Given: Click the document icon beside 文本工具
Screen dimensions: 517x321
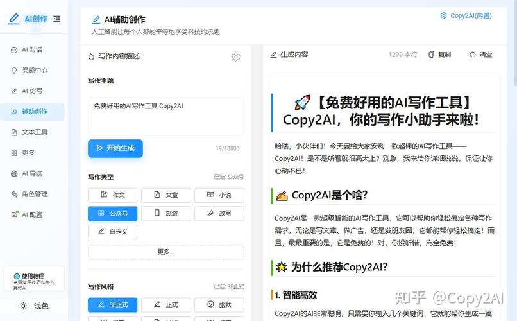Looking at the screenshot, I should tap(14, 133).
